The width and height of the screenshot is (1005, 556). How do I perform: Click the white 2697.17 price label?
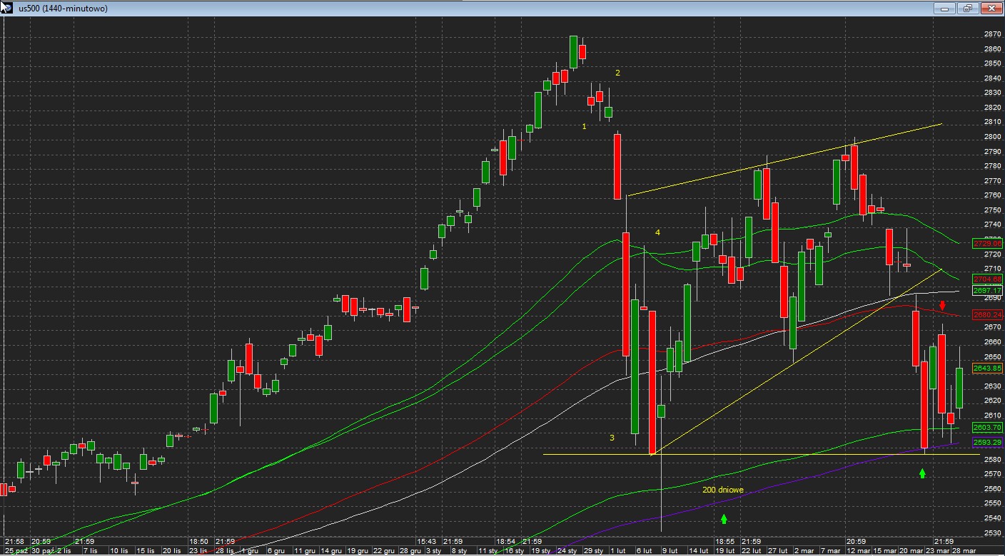(988, 291)
